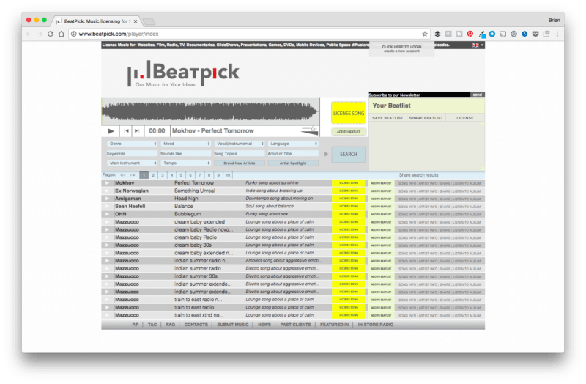This screenshot has width=586, height=384.
Task: Open the Language dropdown
Action: 294,144
